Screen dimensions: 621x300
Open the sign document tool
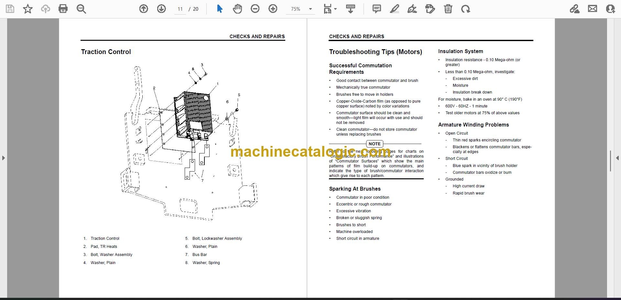(x=412, y=9)
